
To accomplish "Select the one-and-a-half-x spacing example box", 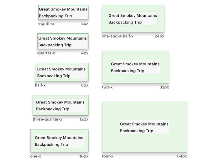I will point(133,19).
